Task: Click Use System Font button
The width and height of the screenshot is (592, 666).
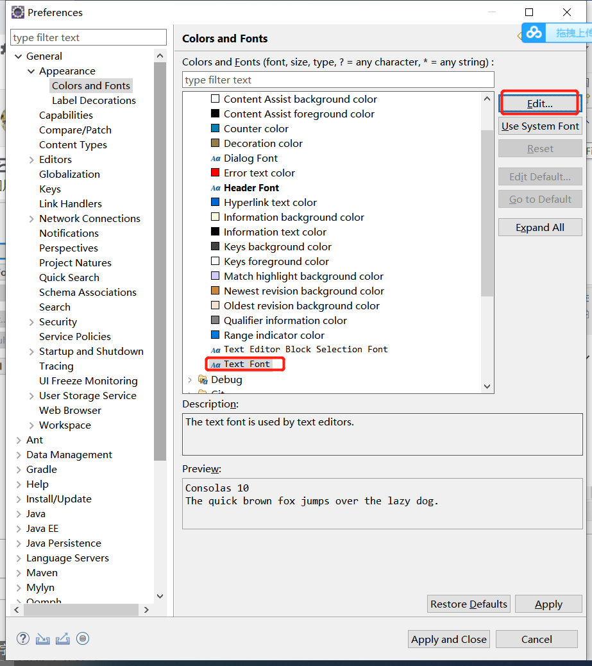Action: [x=540, y=126]
